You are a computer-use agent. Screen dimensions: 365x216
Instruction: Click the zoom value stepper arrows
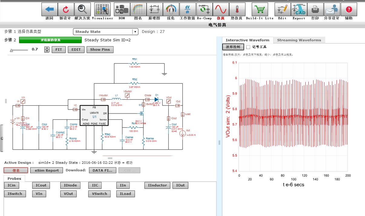(47, 49)
